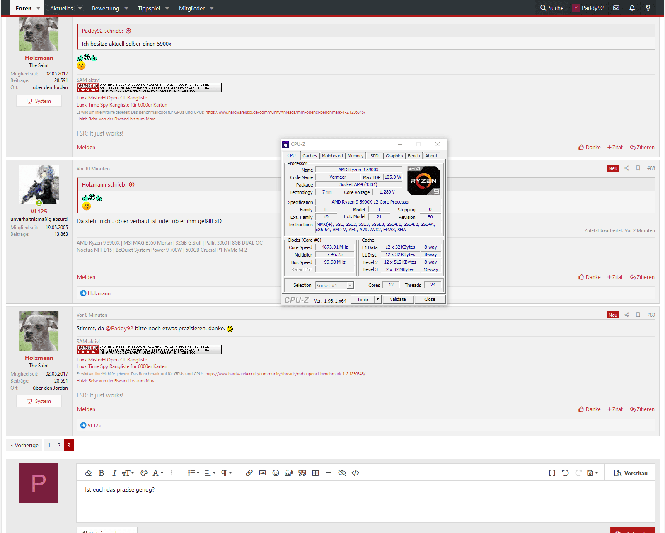Insert a quote block in editor
This screenshot has height=533, width=665.
tap(302, 473)
